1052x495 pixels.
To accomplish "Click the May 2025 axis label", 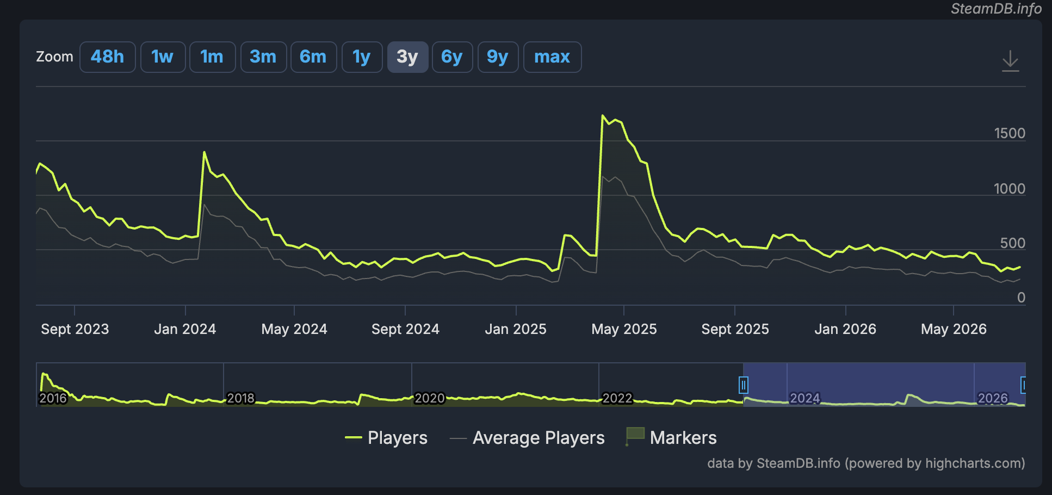I will [x=624, y=329].
